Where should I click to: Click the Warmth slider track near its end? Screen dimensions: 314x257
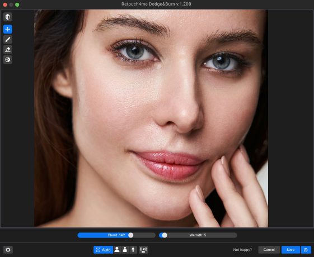point(233,235)
